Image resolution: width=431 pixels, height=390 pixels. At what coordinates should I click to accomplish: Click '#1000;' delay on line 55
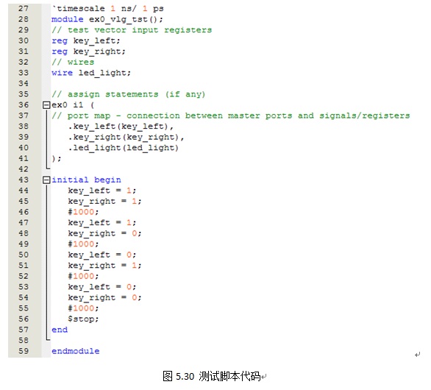tap(83, 308)
